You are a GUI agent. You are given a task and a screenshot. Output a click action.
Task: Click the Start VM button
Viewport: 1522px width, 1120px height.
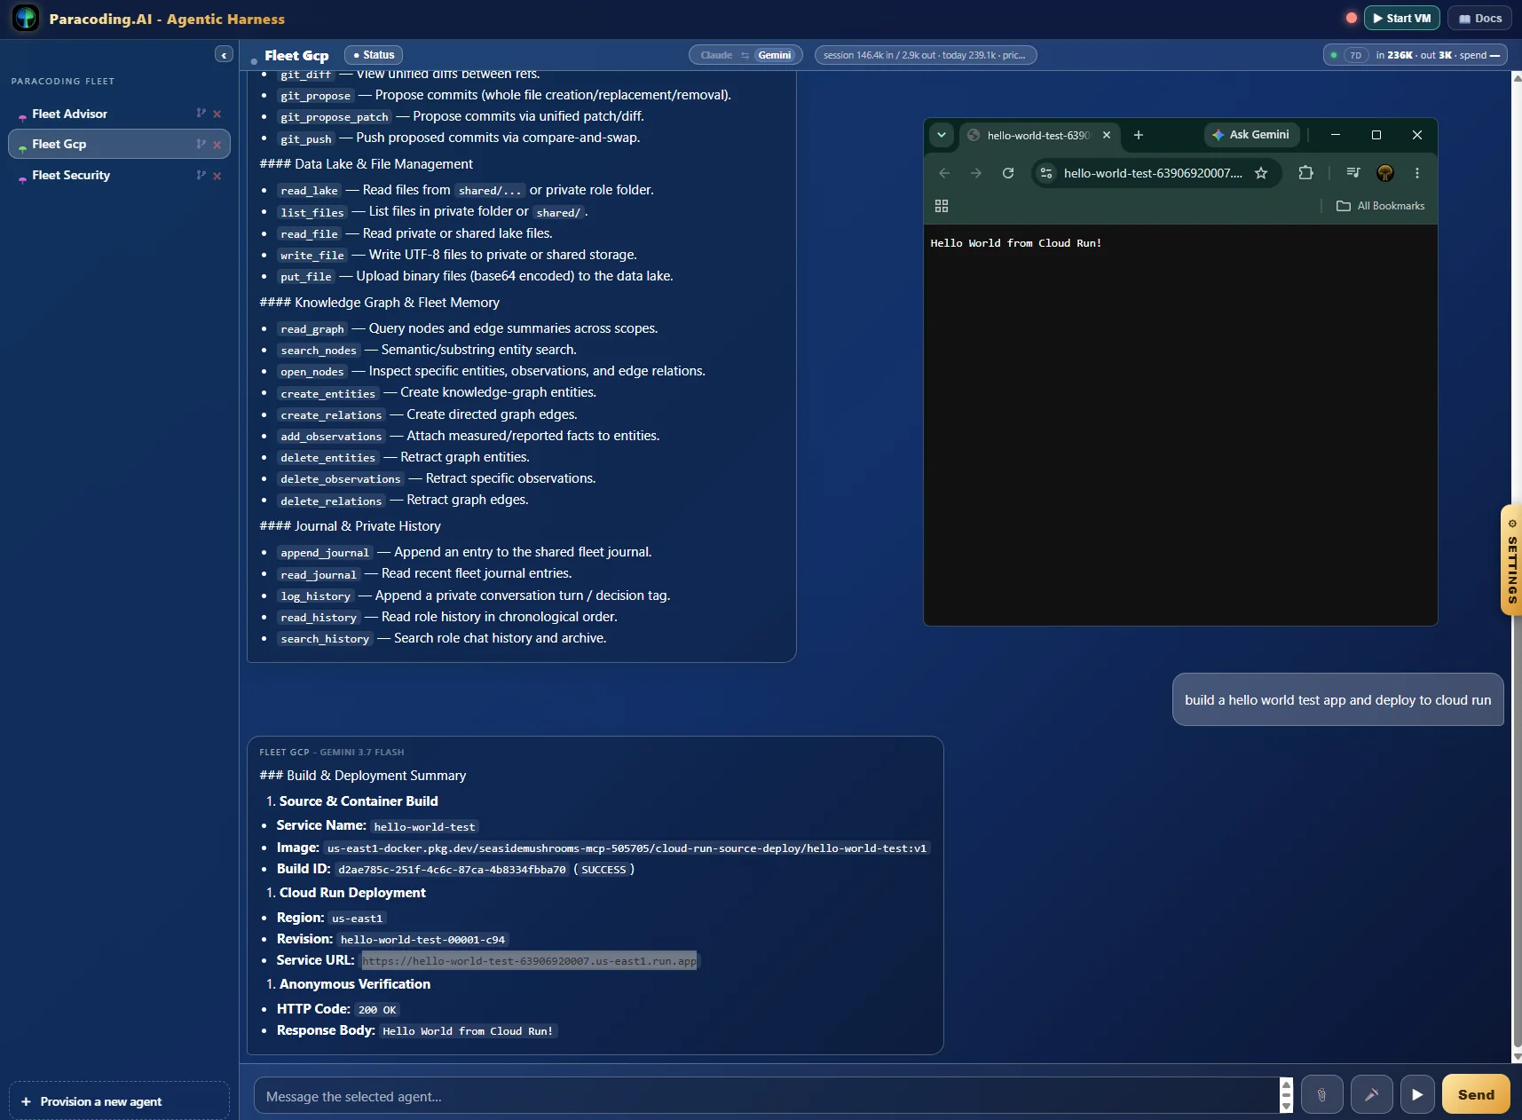pyautogui.click(x=1402, y=18)
